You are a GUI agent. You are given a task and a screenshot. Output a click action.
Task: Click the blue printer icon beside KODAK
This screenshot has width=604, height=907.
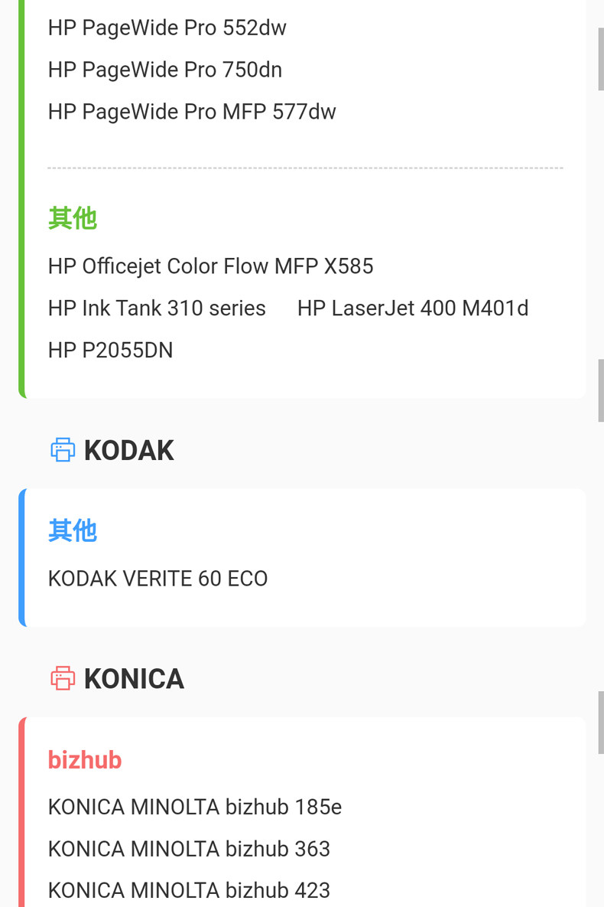pyautogui.click(x=63, y=450)
